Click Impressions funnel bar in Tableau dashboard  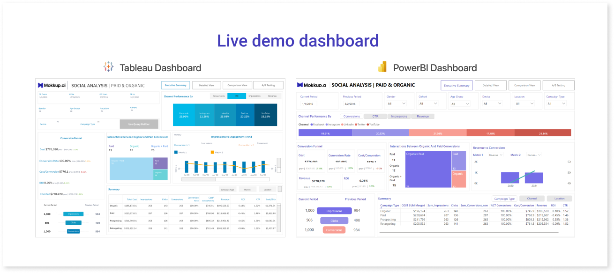[x=73, y=214]
